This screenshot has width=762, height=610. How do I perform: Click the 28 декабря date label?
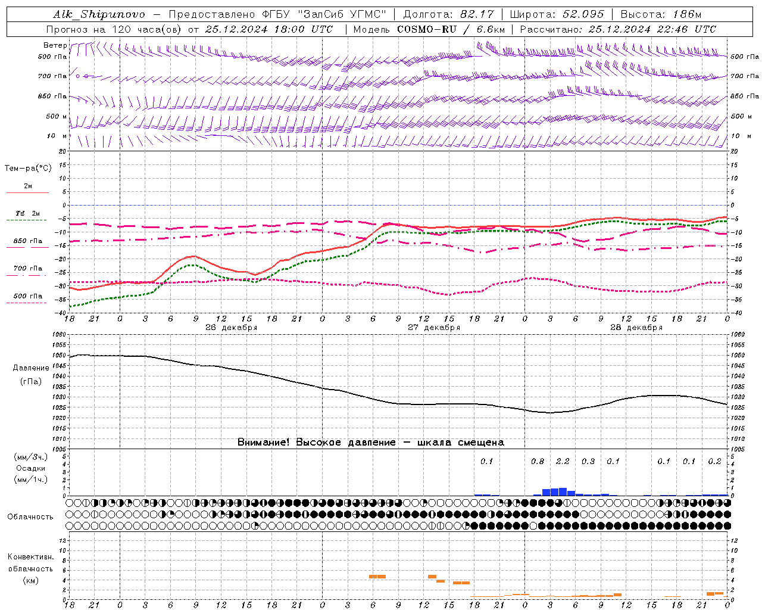pos(636,328)
